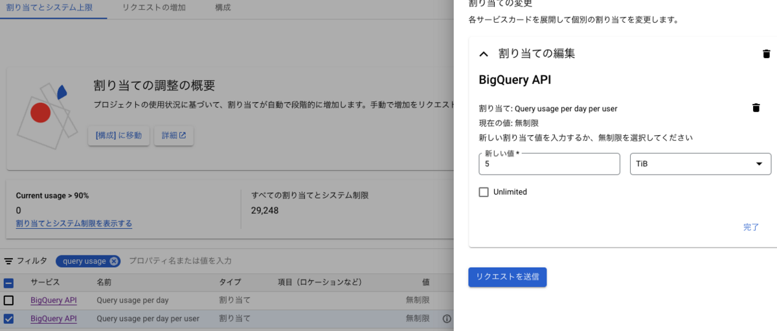The image size is (777, 331).
Task: Tick the Unlimited checkbox
Action: click(483, 192)
